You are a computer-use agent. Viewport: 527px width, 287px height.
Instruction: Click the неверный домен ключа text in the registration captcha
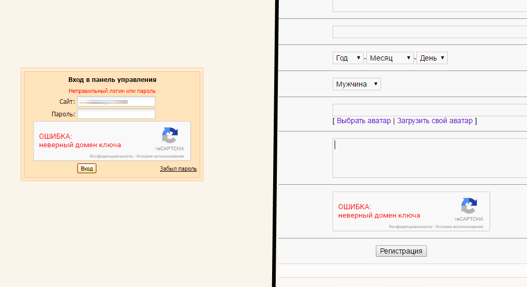tap(379, 216)
